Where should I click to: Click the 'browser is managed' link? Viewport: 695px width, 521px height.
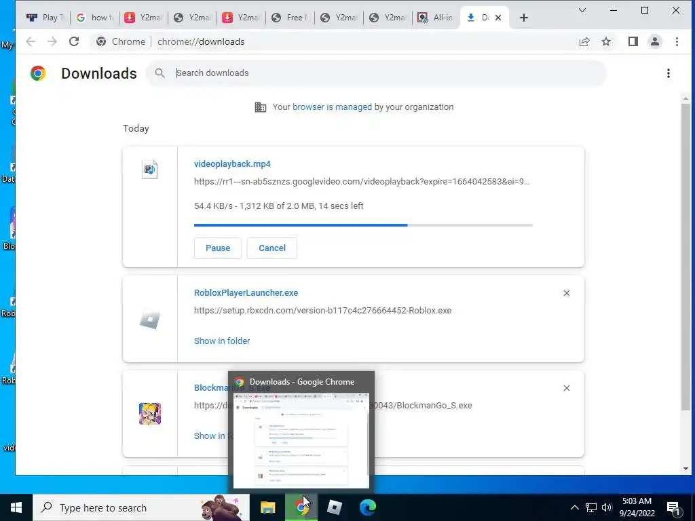click(x=332, y=107)
